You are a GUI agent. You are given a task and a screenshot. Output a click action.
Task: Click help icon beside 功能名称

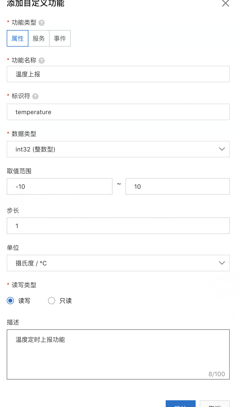[42, 61]
